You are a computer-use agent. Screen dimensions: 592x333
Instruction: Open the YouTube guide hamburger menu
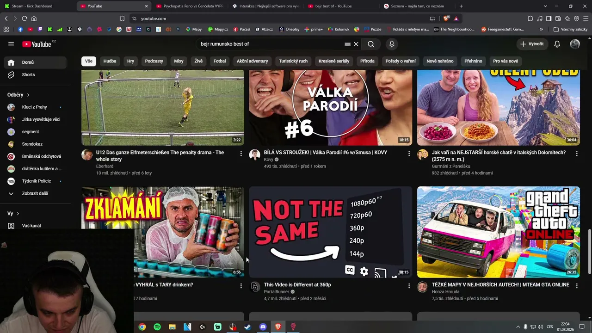pyautogui.click(x=11, y=44)
